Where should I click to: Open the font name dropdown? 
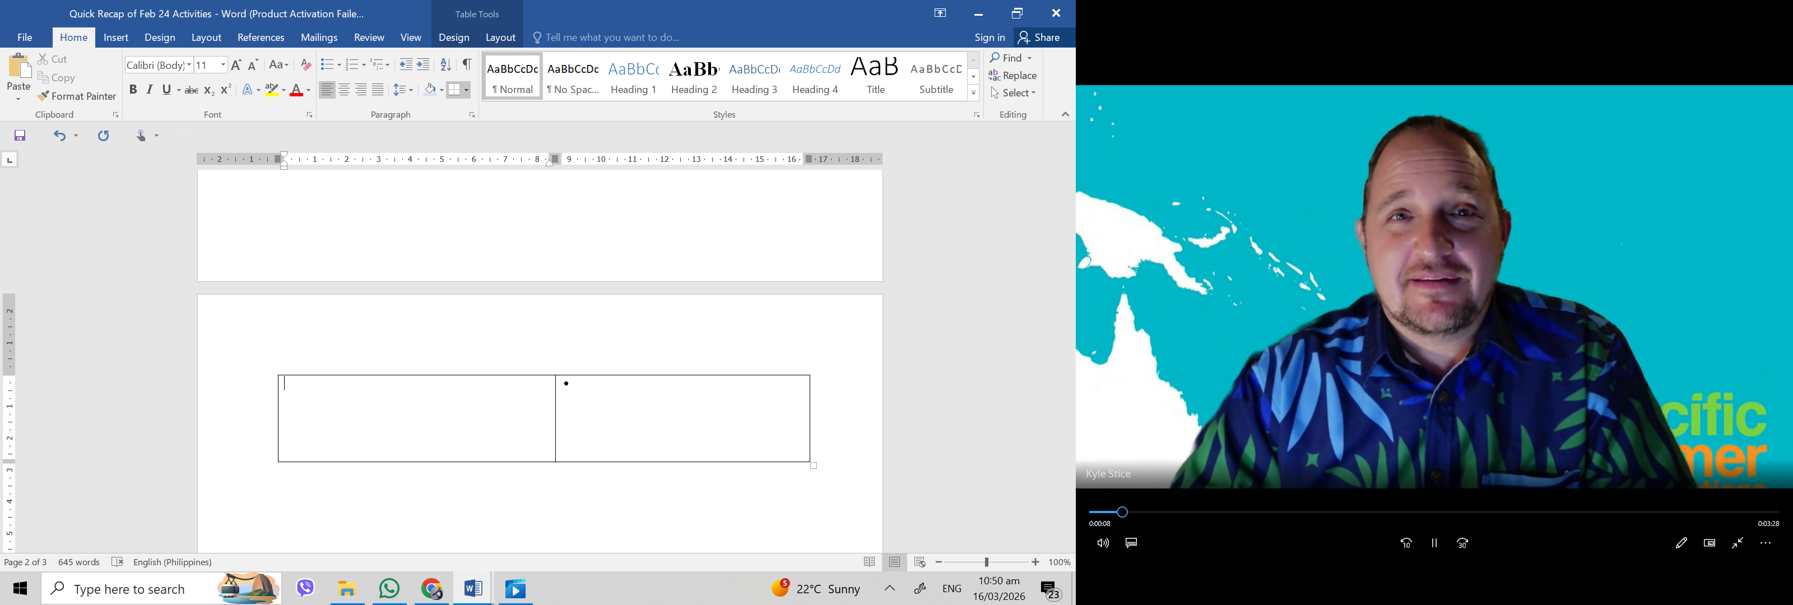(x=189, y=65)
